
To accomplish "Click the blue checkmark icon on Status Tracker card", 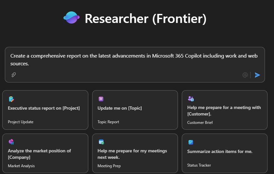I will pos(191,142).
